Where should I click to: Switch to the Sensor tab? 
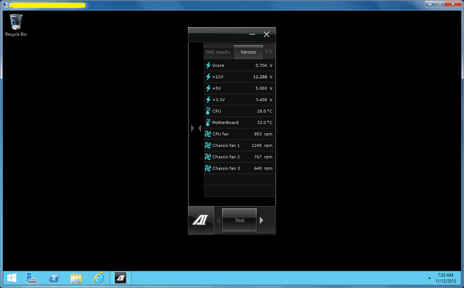coord(248,52)
